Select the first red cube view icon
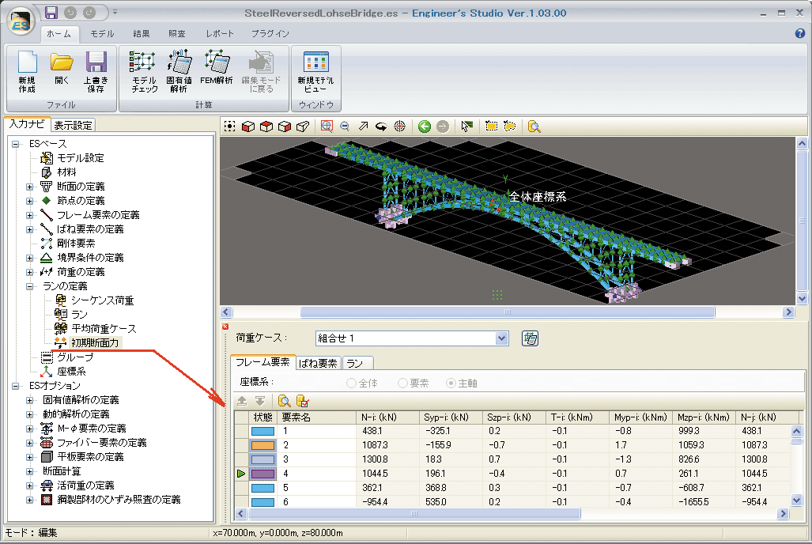Screen dimensions: 812x544 (x=248, y=127)
